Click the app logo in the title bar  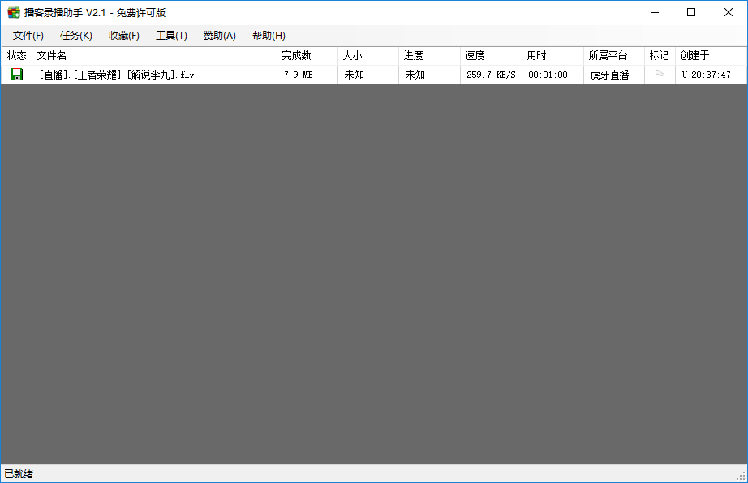click(13, 12)
